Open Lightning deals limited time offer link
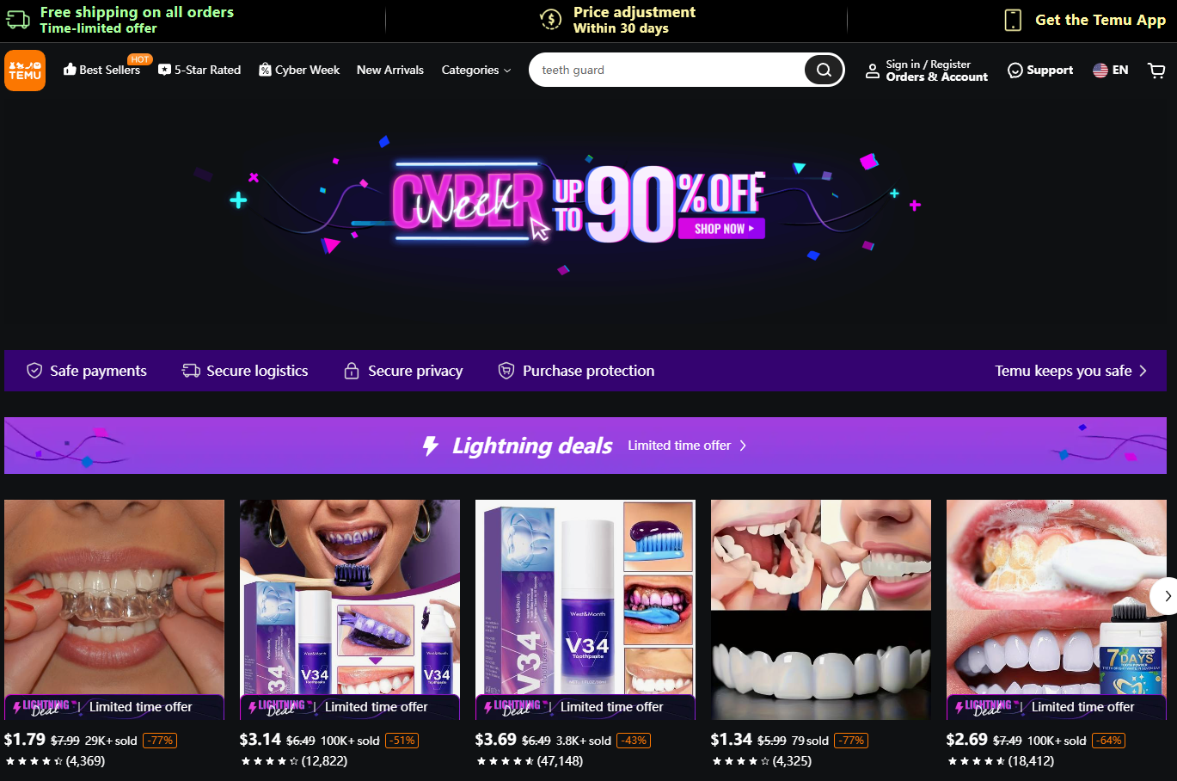 pos(686,446)
